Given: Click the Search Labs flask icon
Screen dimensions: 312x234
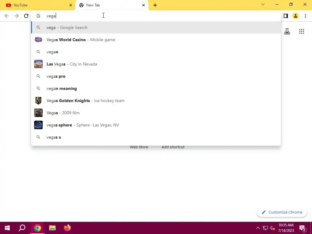Looking at the screenshot, I should pyautogui.click(x=287, y=31).
